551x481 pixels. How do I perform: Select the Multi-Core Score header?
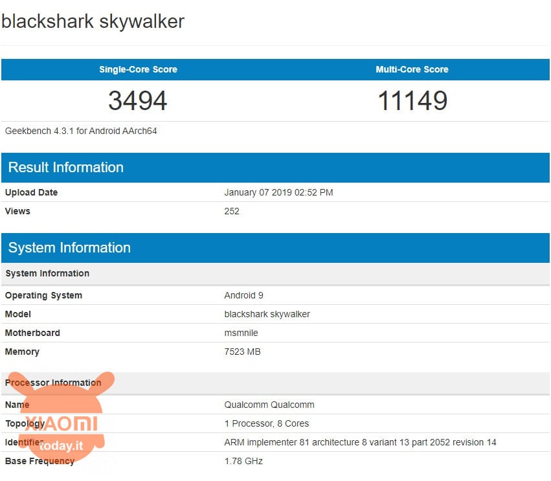tap(412, 69)
